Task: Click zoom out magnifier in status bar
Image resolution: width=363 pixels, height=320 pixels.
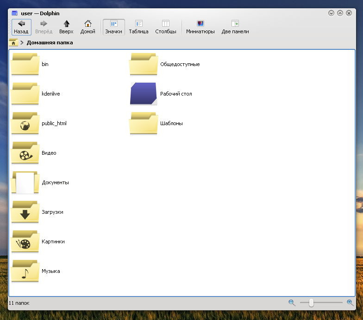Action: click(x=292, y=303)
